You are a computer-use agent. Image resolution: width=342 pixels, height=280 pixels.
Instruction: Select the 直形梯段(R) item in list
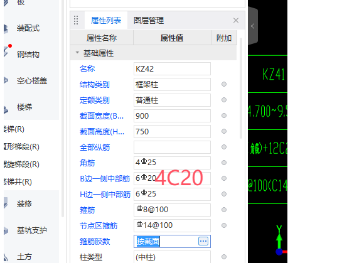click(21, 147)
